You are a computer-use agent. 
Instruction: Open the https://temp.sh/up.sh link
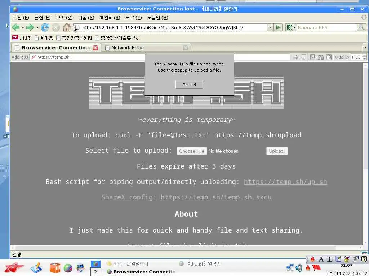285,181
